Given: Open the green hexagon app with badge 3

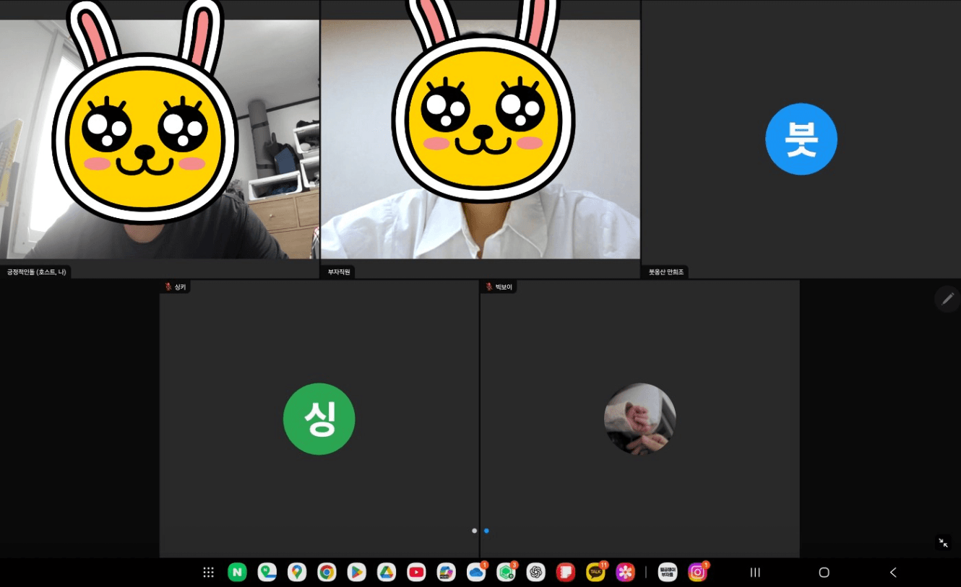Looking at the screenshot, I should pos(506,573).
